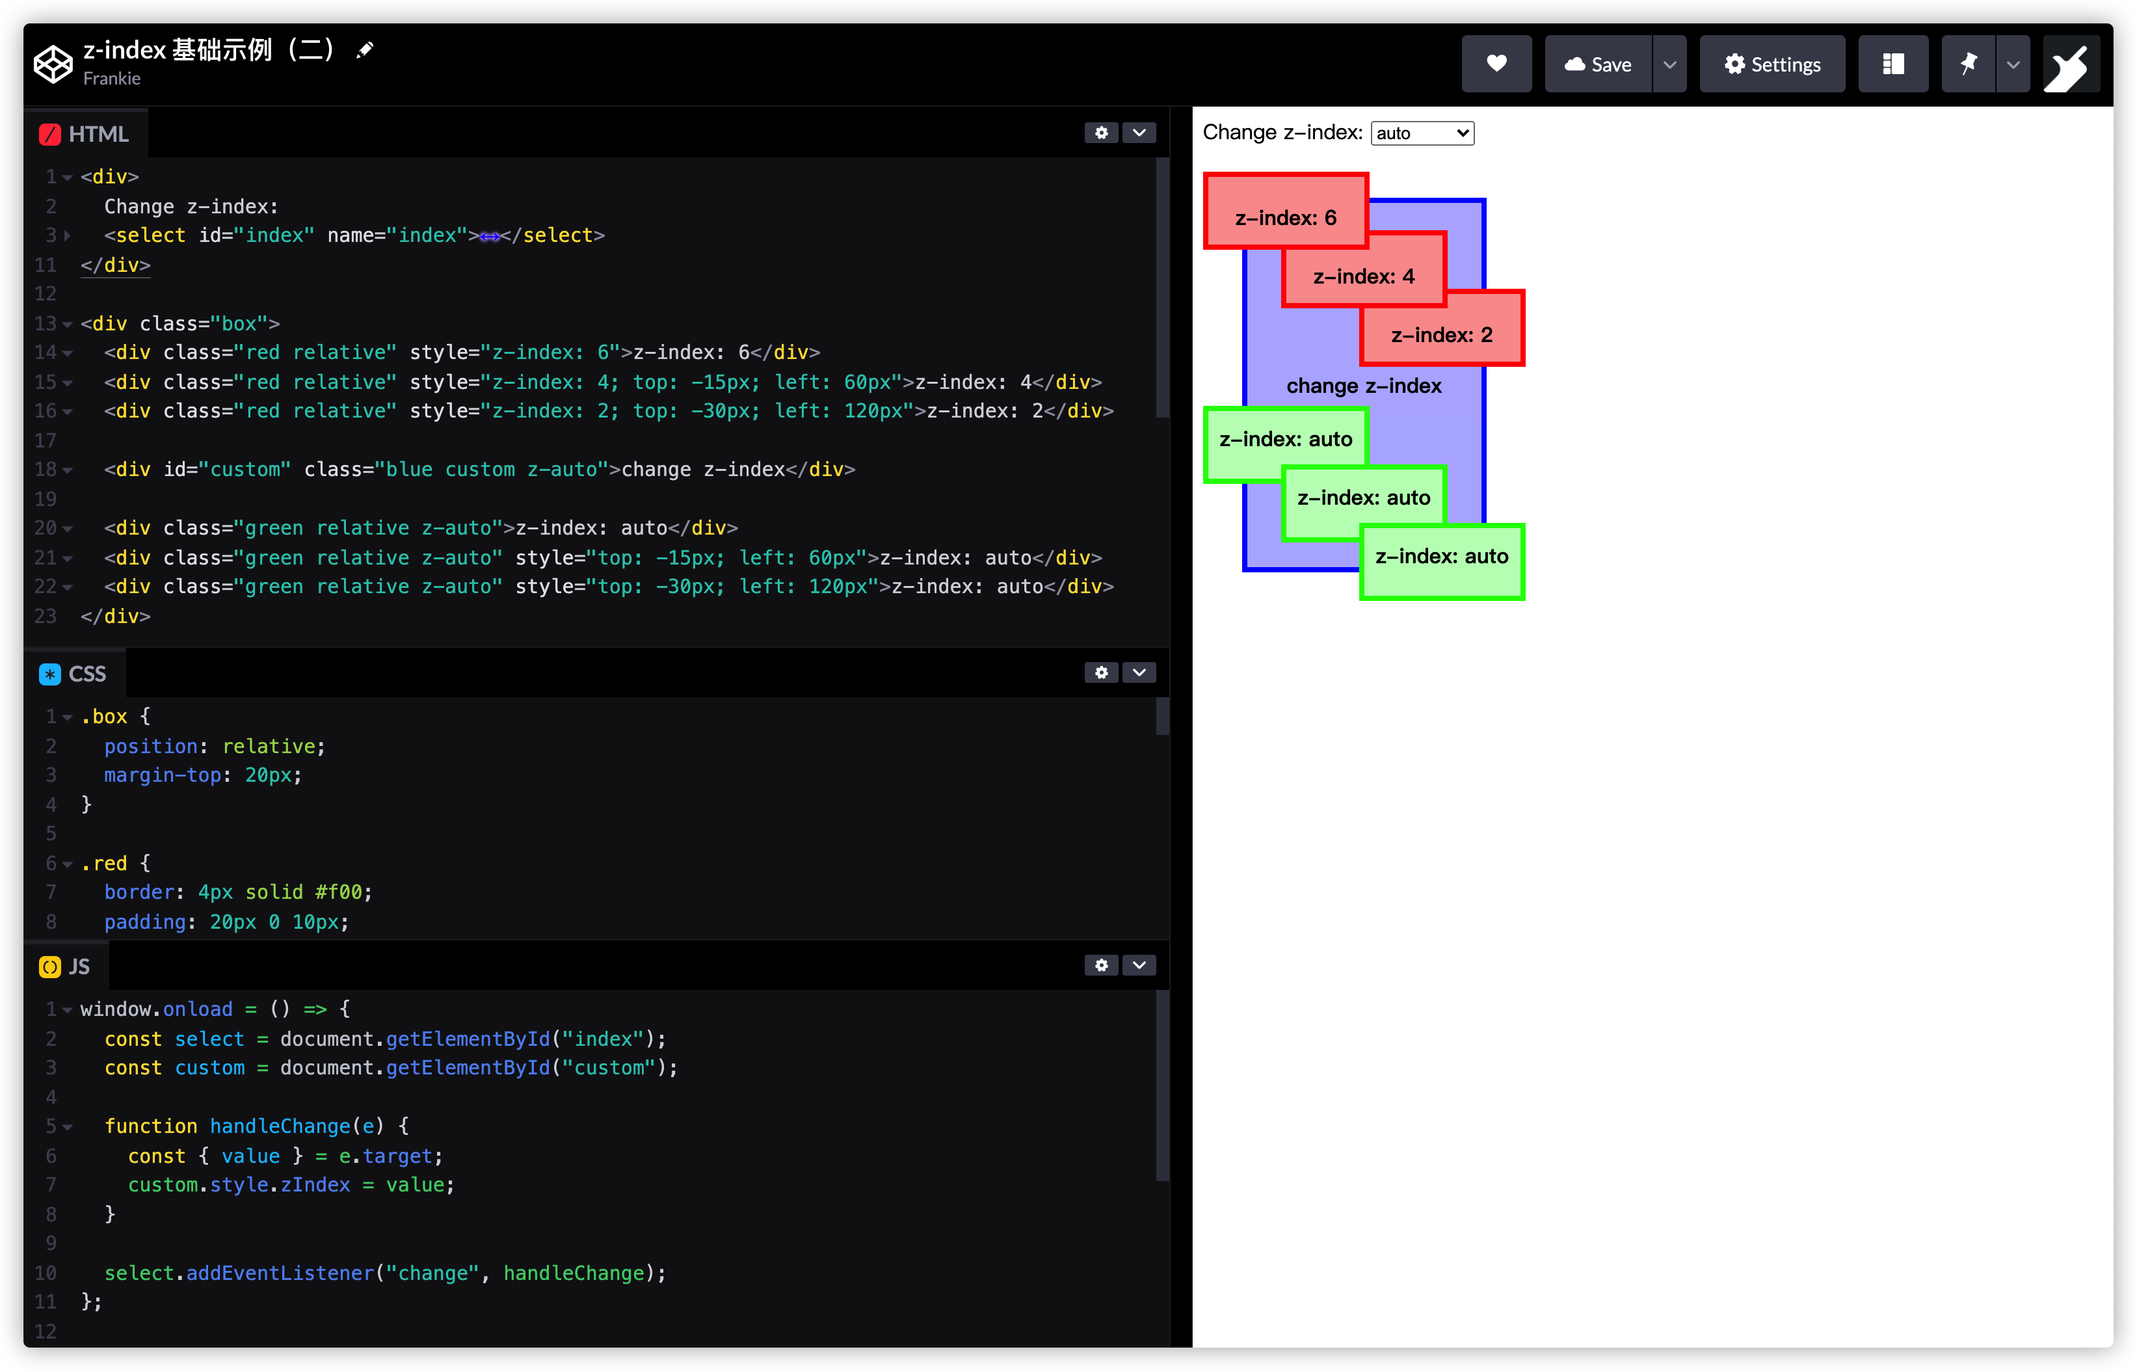
Task: Open the change view layout icon
Action: [x=1892, y=64]
